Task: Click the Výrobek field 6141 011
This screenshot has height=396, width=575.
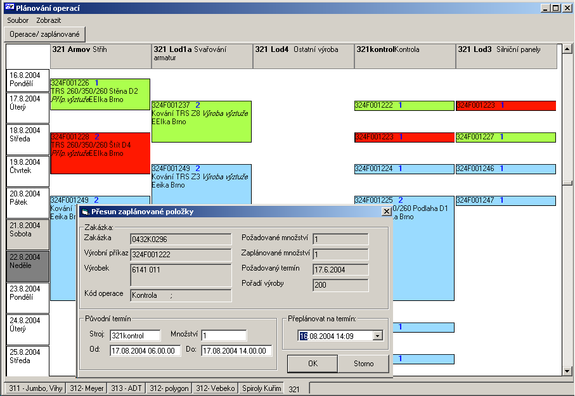Action: (x=181, y=275)
